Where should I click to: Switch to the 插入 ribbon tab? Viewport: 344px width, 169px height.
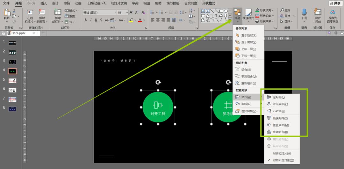[44, 3]
